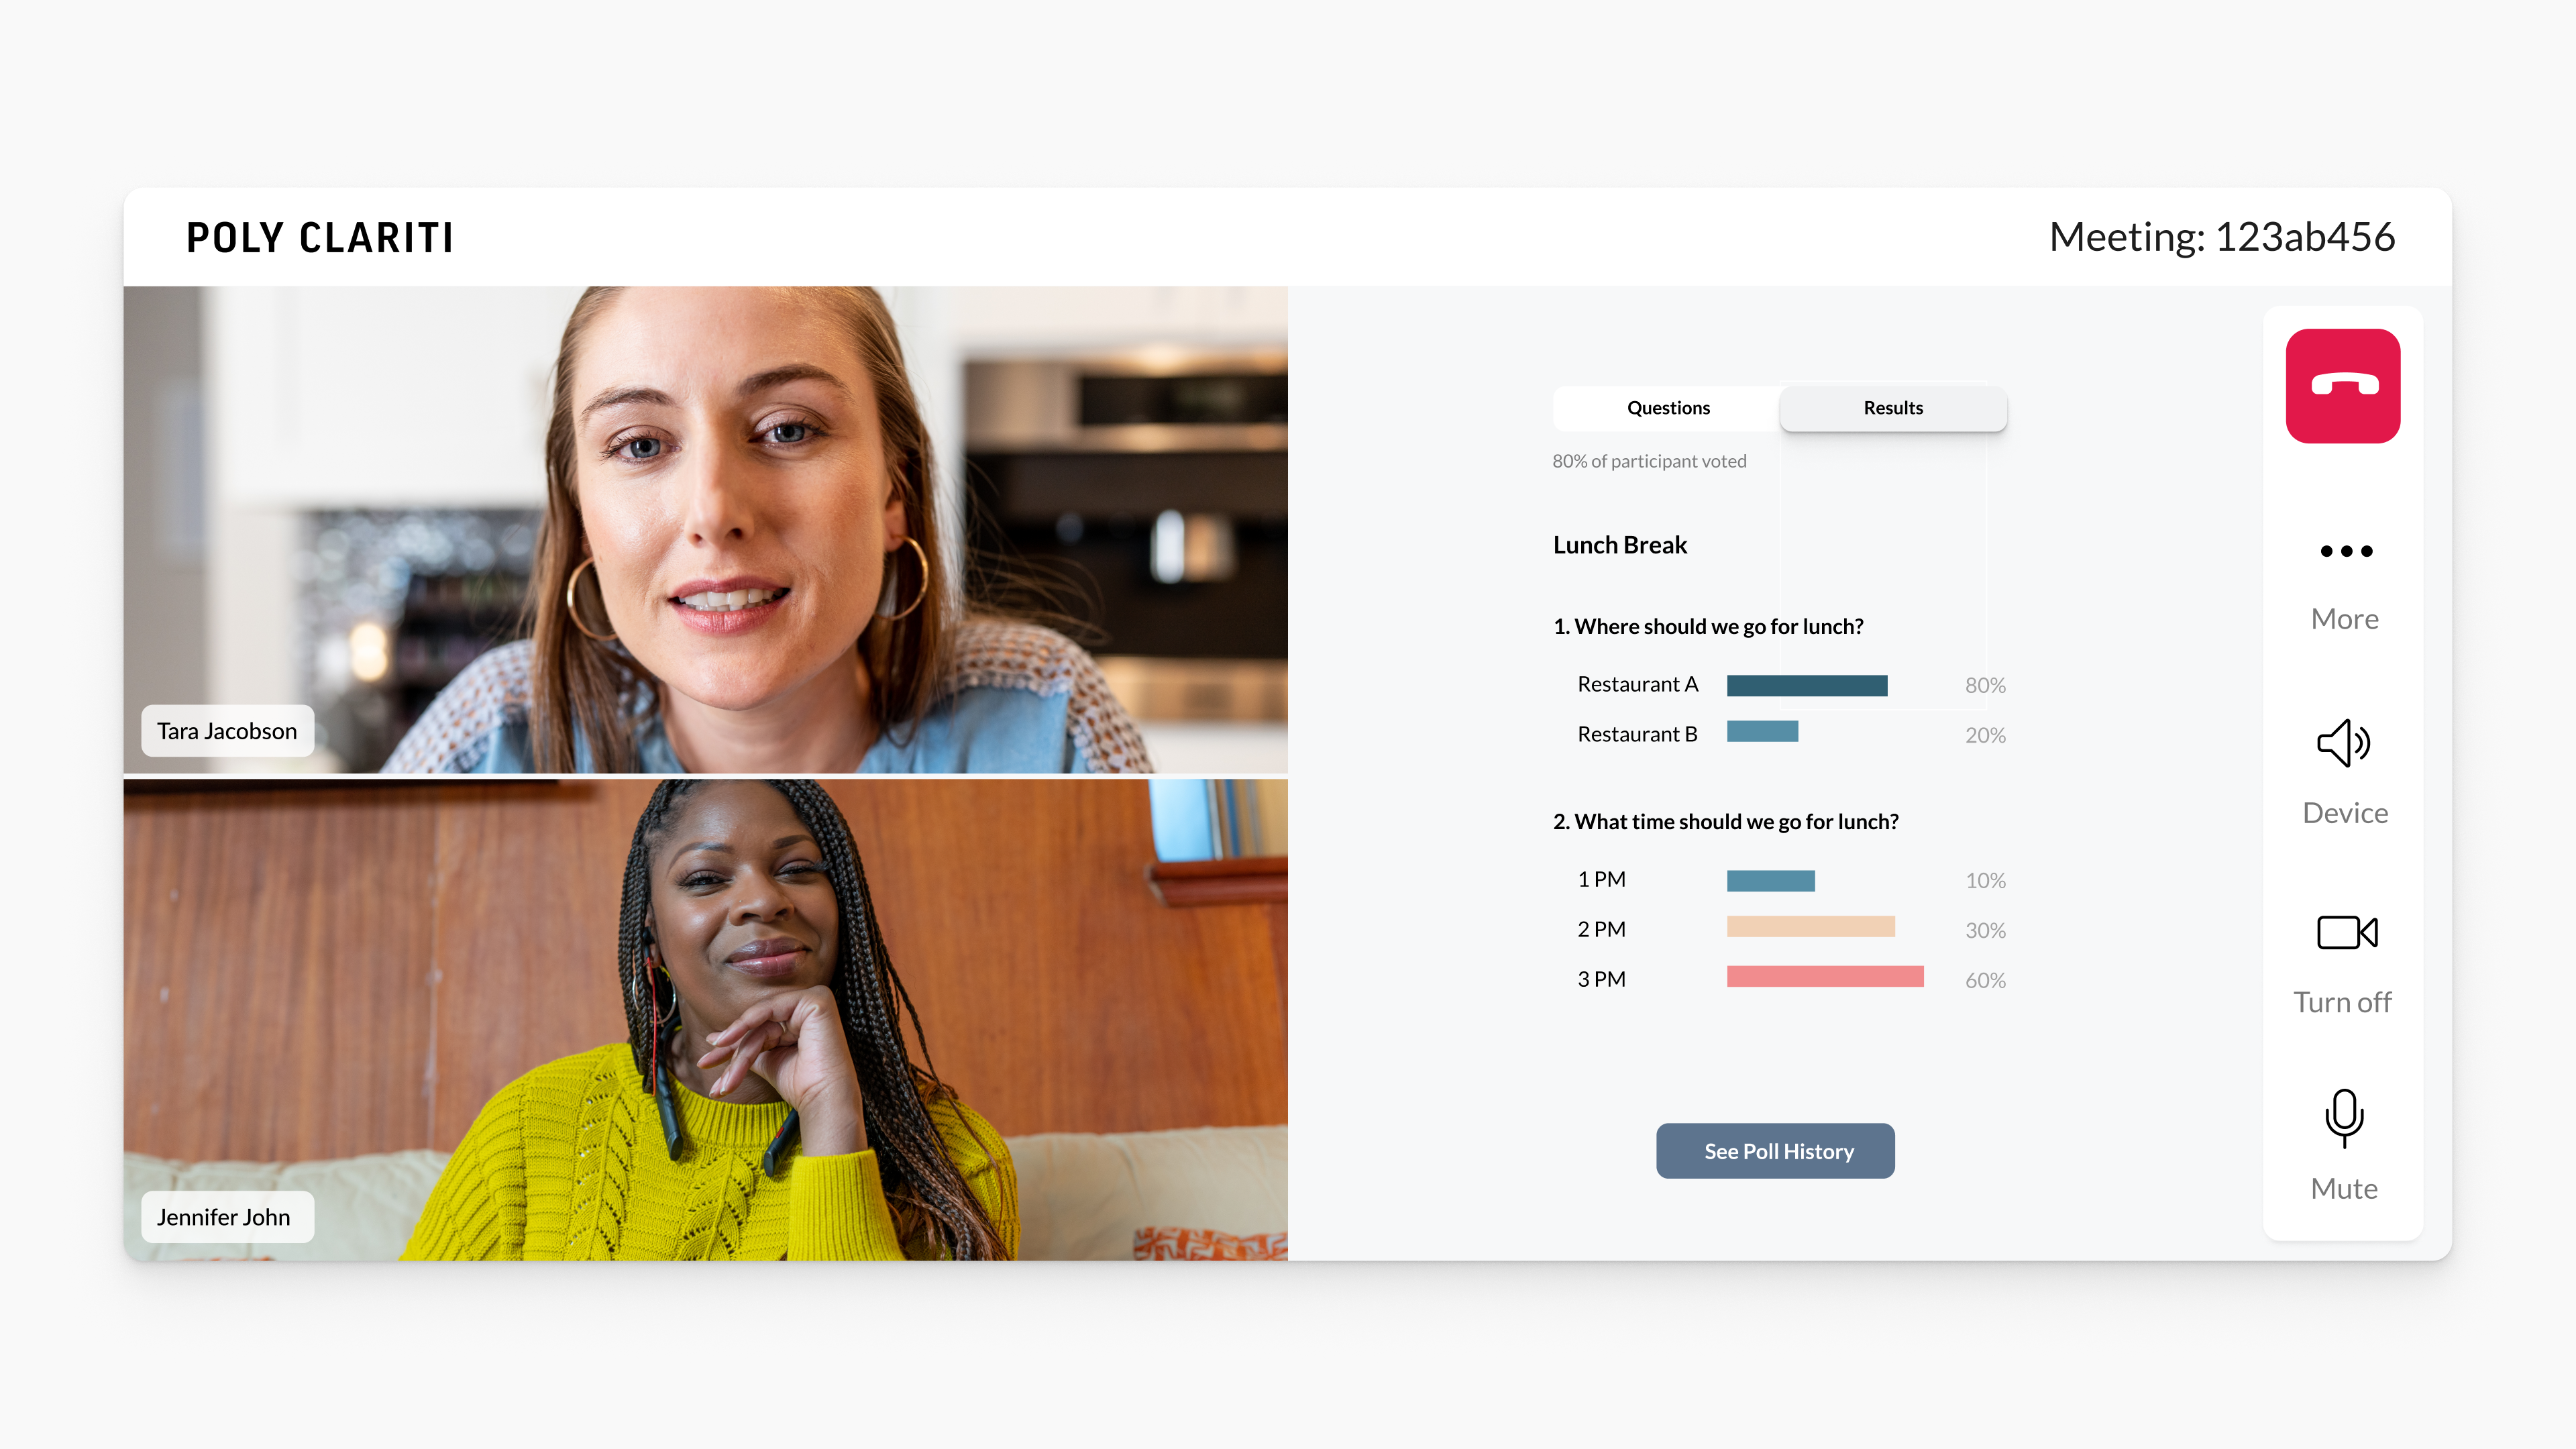
Task: Click the 3 PM option label
Action: pyautogui.click(x=1601, y=979)
